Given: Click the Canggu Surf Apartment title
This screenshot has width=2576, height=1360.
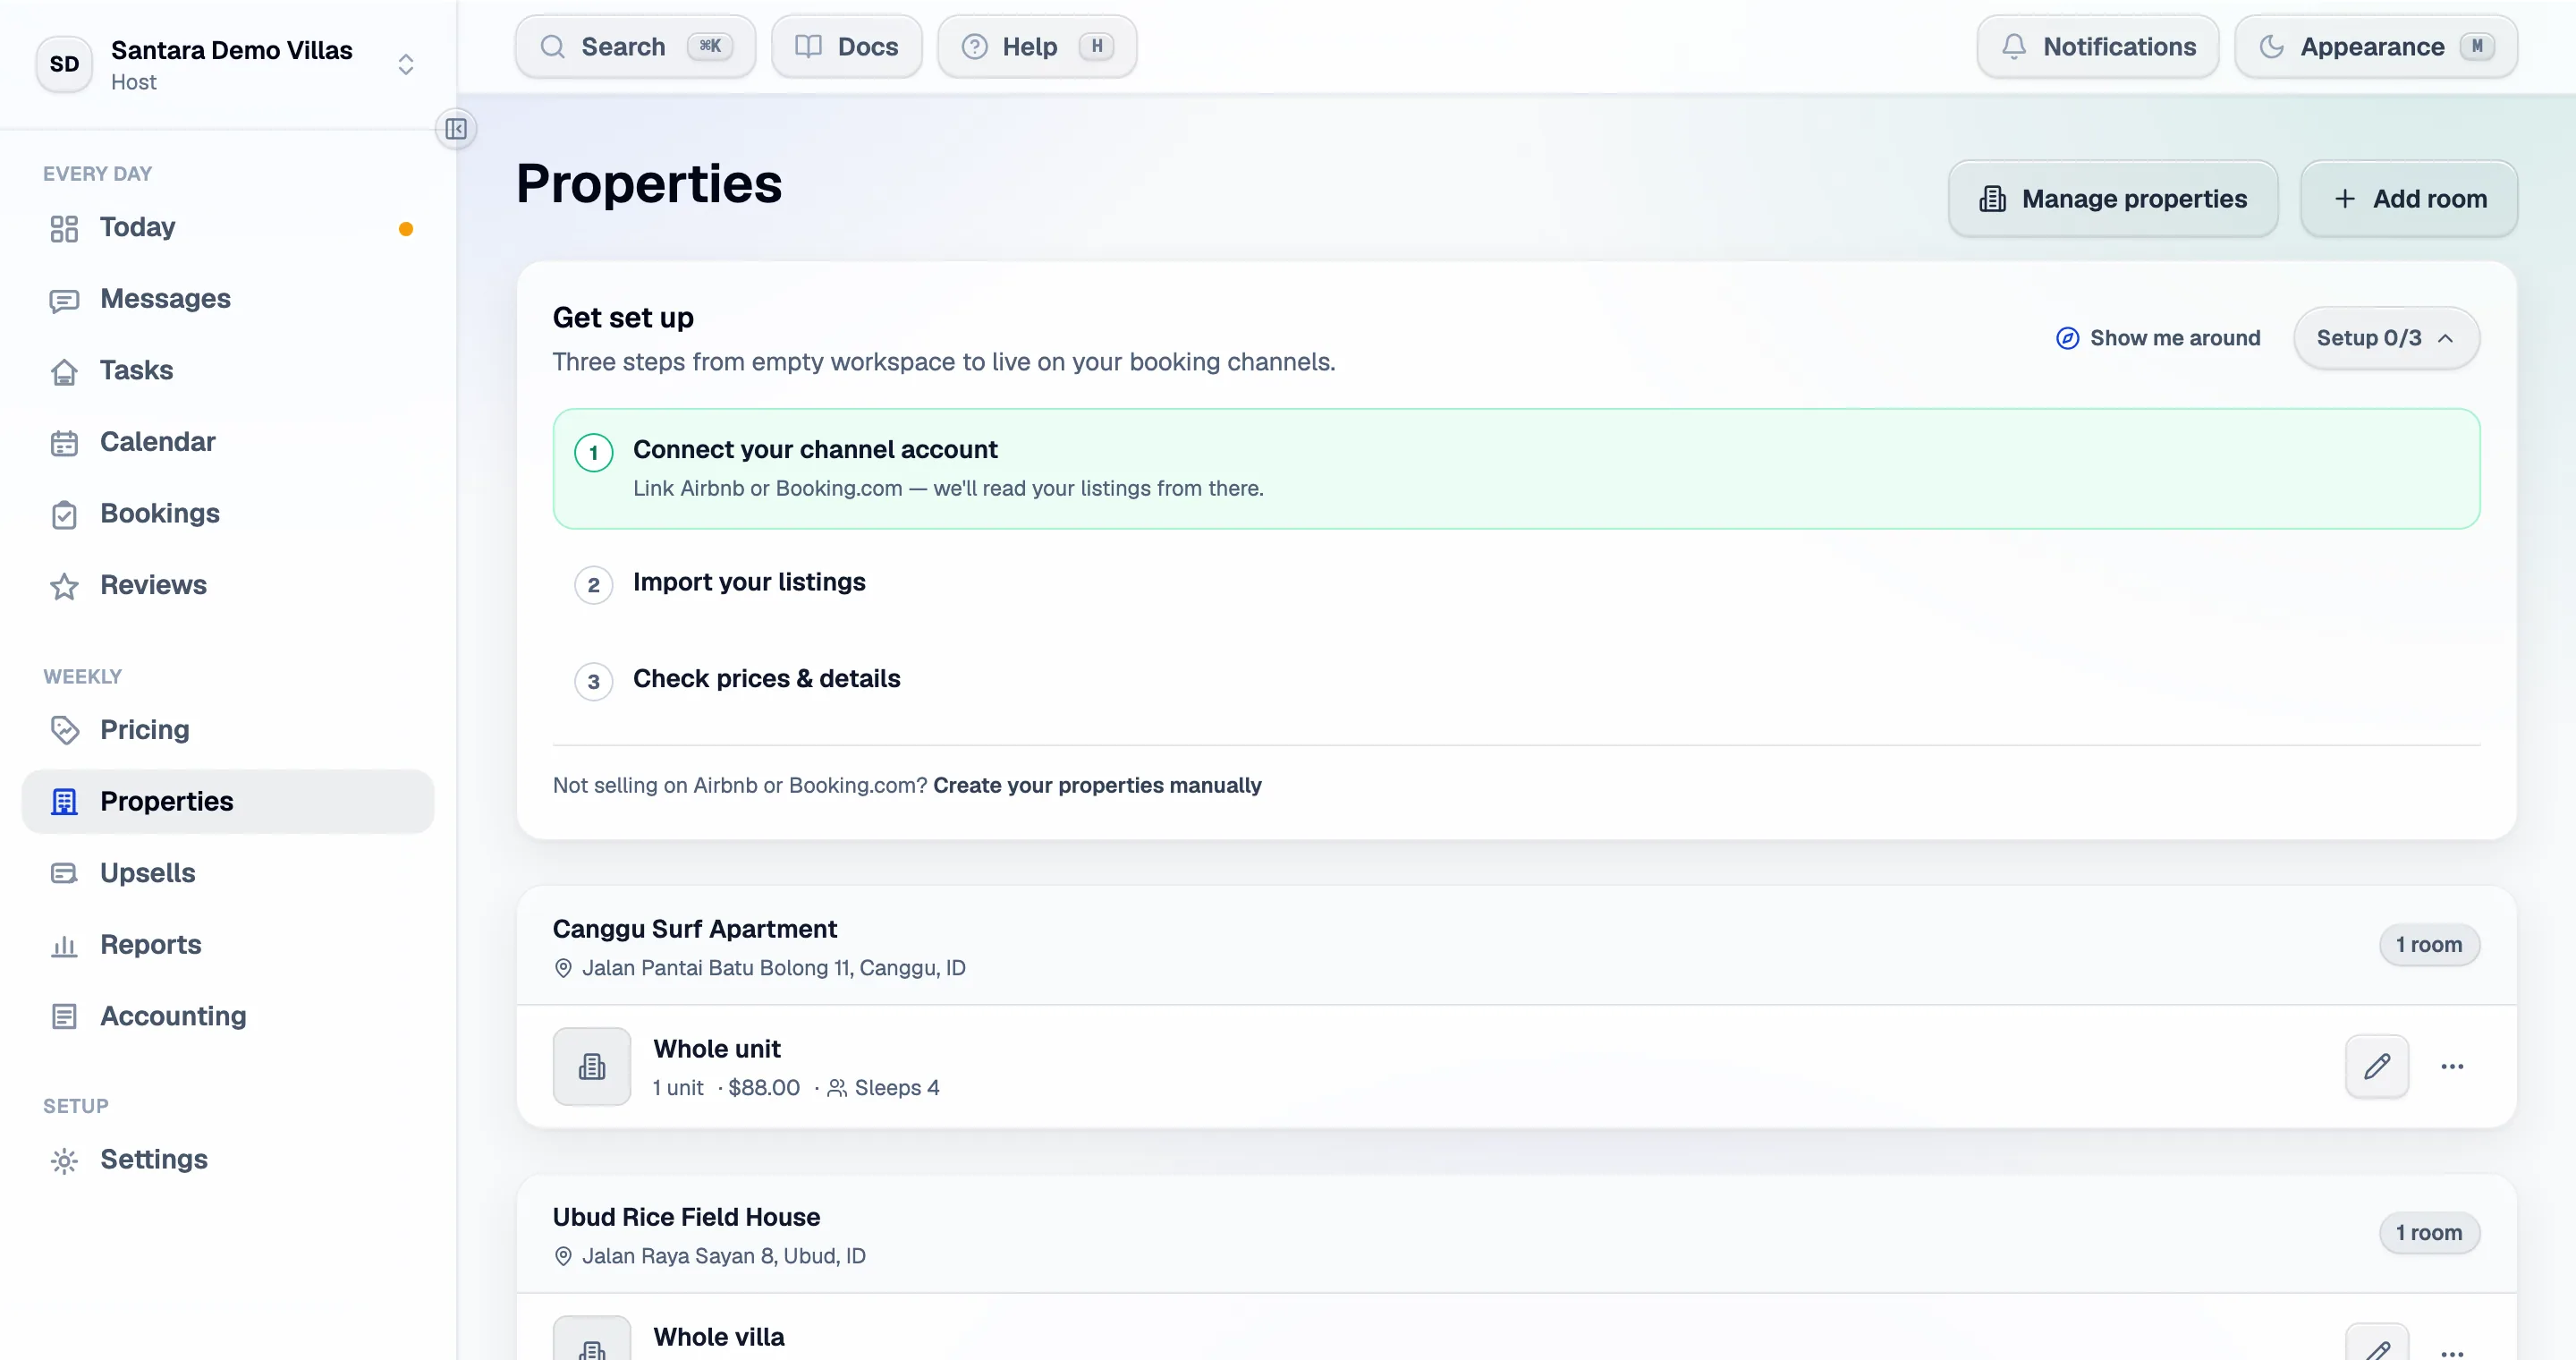Looking at the screenshot, I should (694, 930).
